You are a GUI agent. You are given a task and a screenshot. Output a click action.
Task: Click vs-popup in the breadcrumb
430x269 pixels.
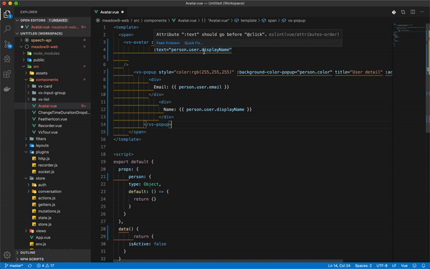tap(297, 21)
